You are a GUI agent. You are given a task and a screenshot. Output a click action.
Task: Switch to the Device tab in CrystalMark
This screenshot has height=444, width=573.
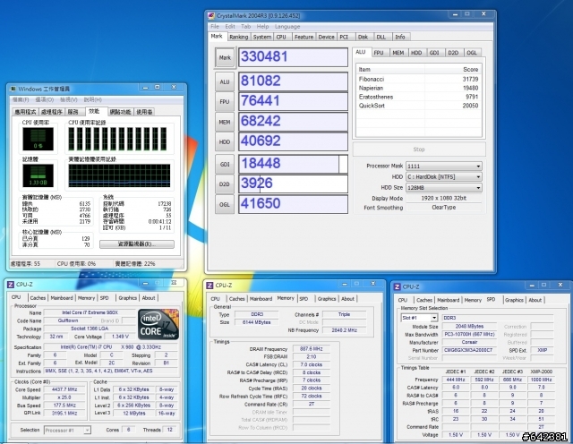tap(326, 37)
